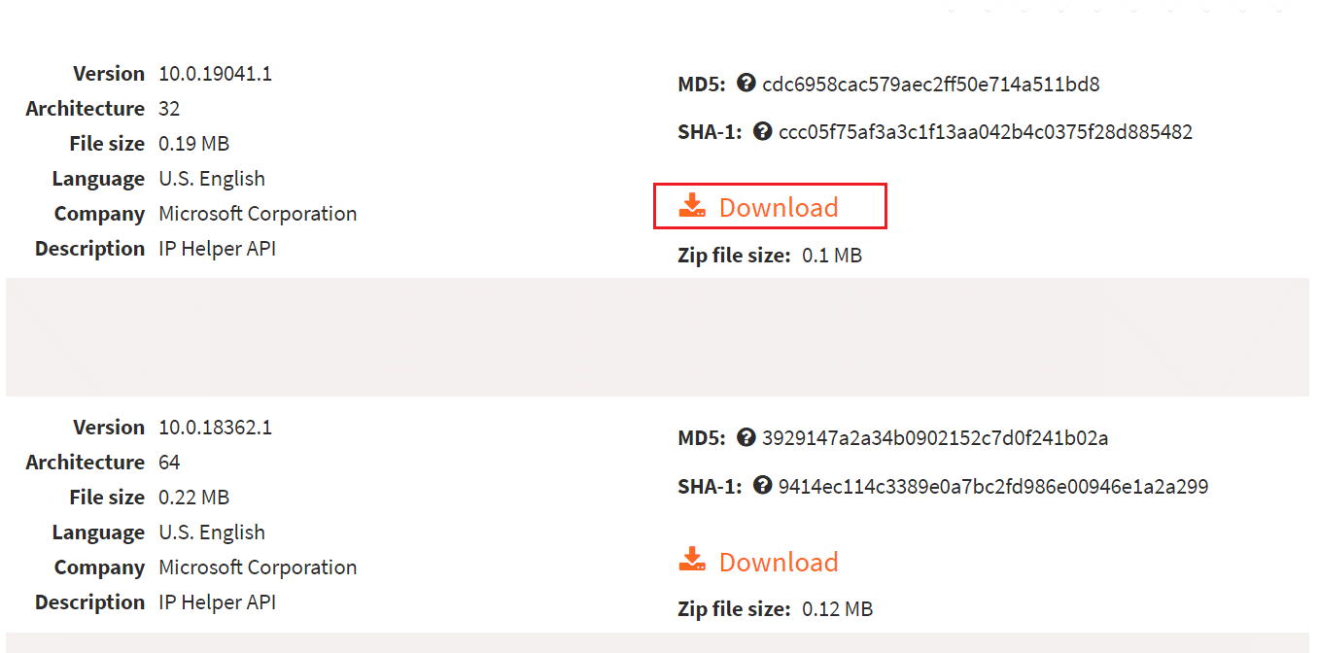
Task: Click the MD5 hash starting with 3929147a
Action: click(935, 438)
